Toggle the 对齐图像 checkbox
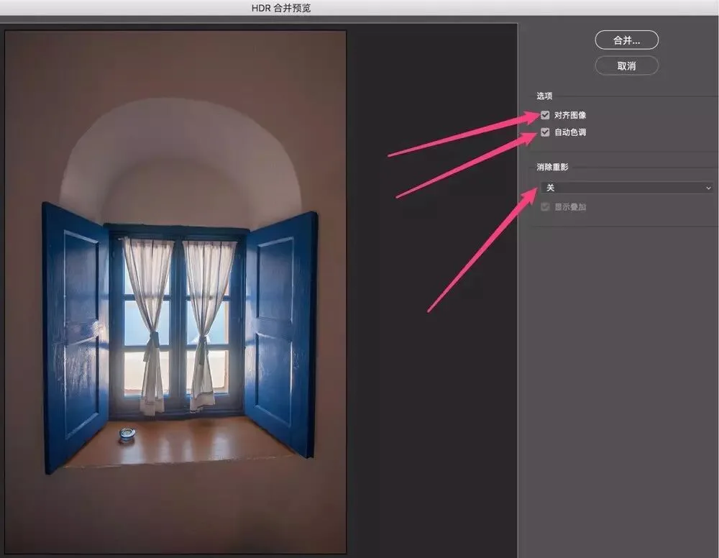The image size is (719, 558). tap(545, 115)
